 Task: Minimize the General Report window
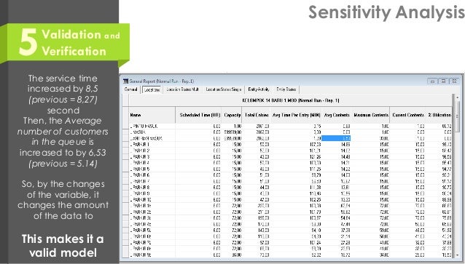pos(432,81)
